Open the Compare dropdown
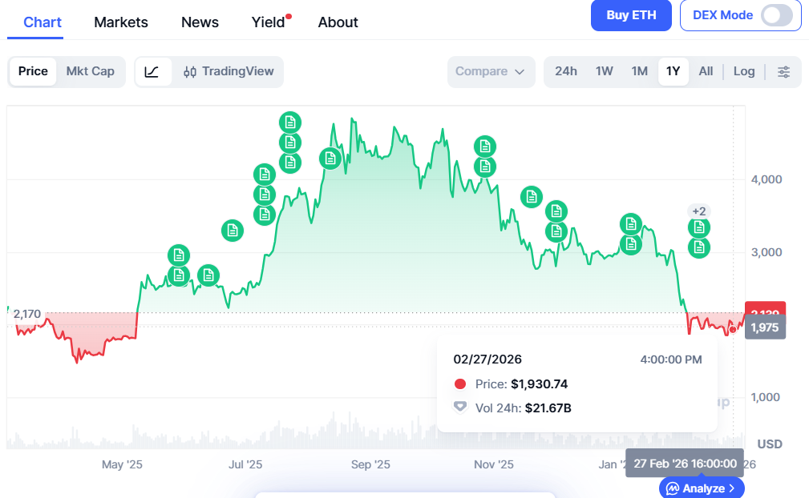 tap(491, 71)
